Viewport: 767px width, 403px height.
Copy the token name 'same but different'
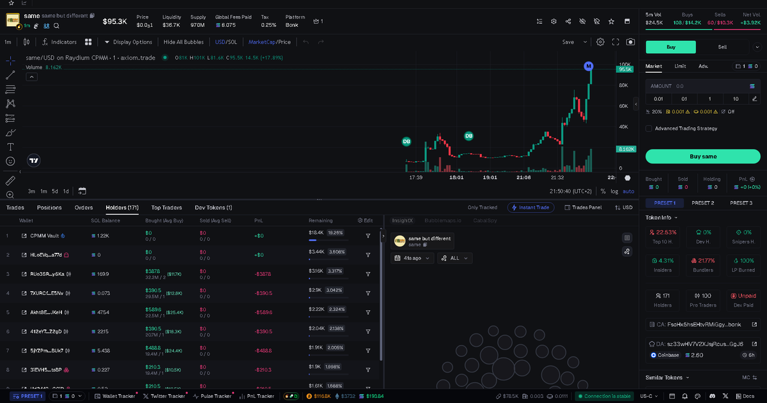coord(93,15)
